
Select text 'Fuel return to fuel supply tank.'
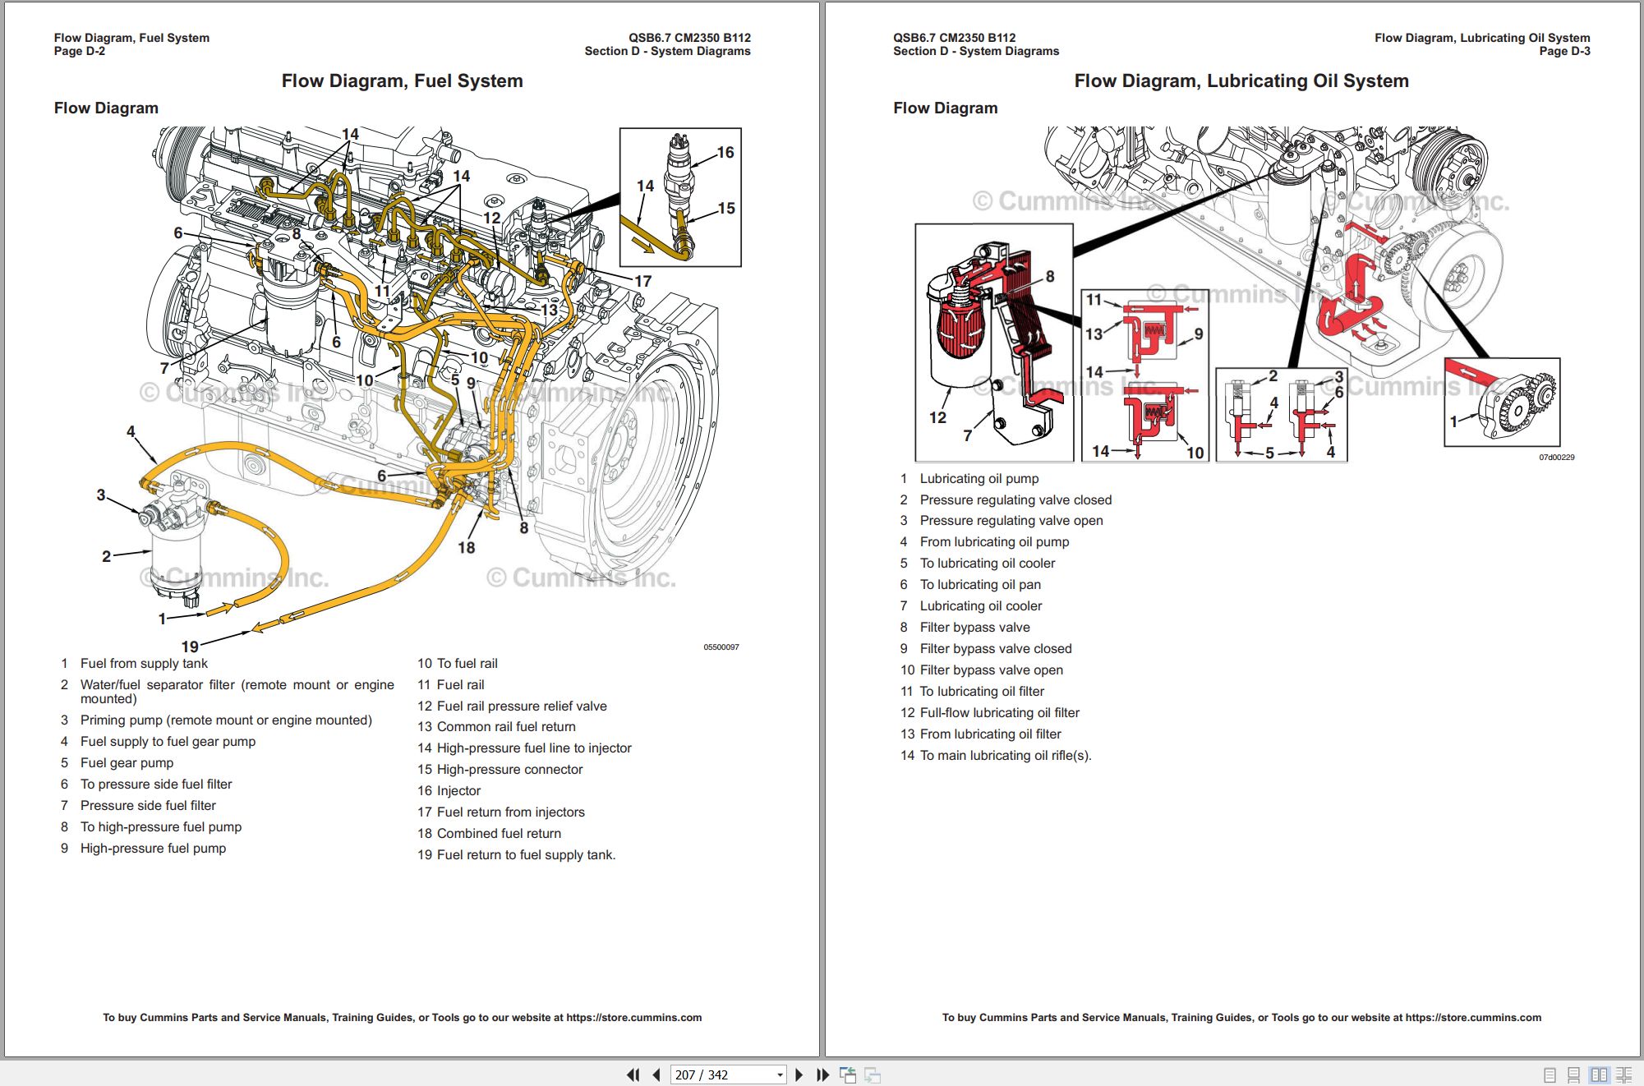click(526, 854)
